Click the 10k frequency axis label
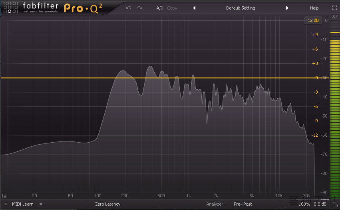 (x=279, y=196)
